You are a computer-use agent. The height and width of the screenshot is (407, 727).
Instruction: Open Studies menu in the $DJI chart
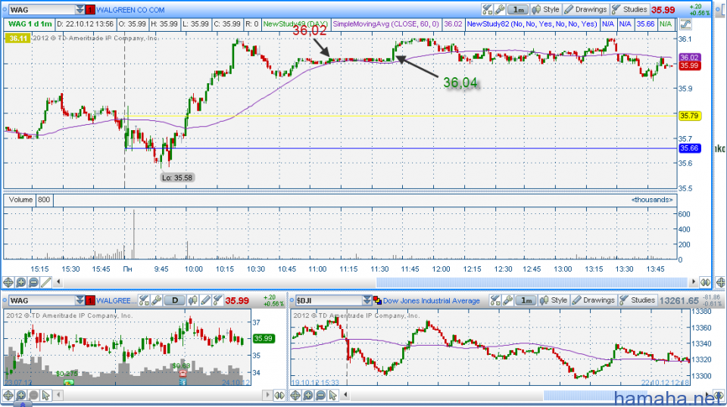point(638,300)
